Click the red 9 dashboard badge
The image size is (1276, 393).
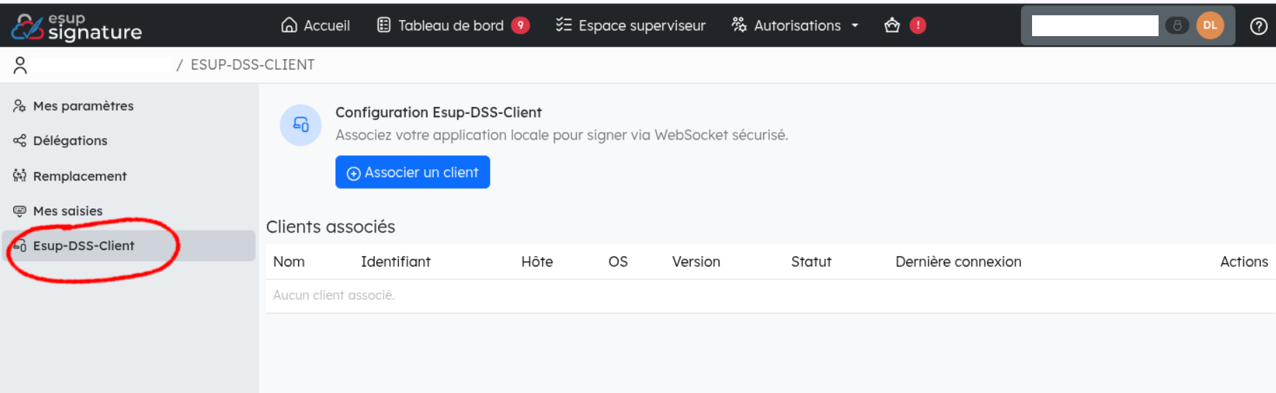tap(521, 26)
